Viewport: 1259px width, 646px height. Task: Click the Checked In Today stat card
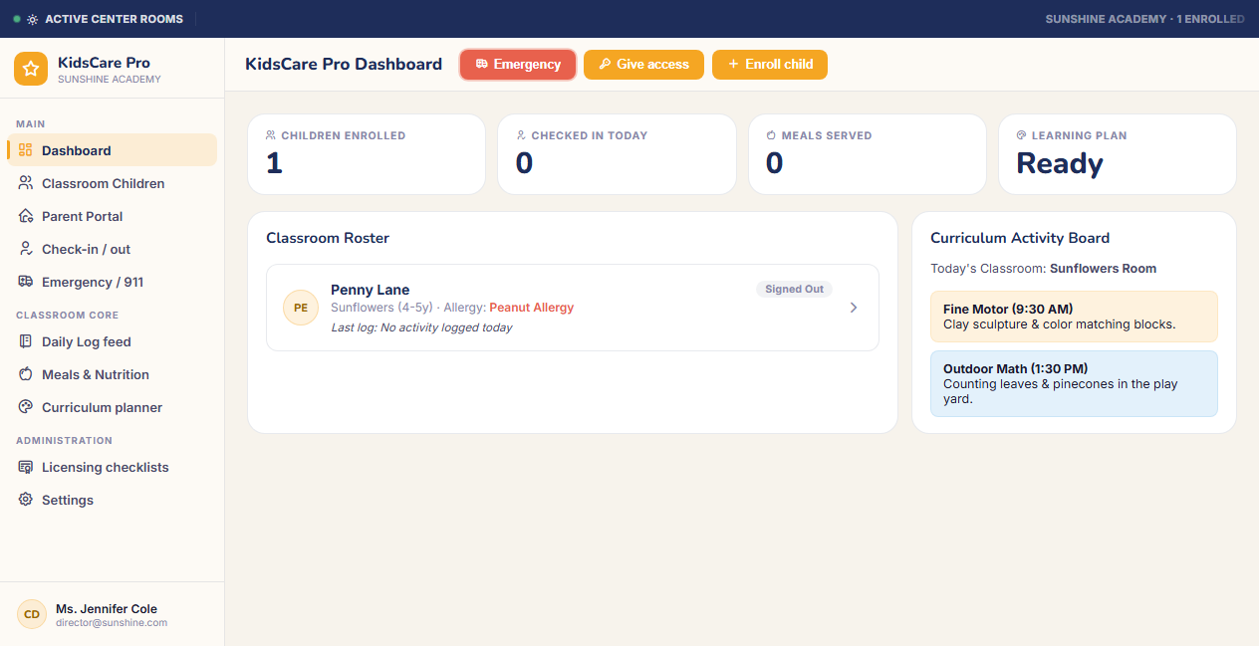pos(617,154)
